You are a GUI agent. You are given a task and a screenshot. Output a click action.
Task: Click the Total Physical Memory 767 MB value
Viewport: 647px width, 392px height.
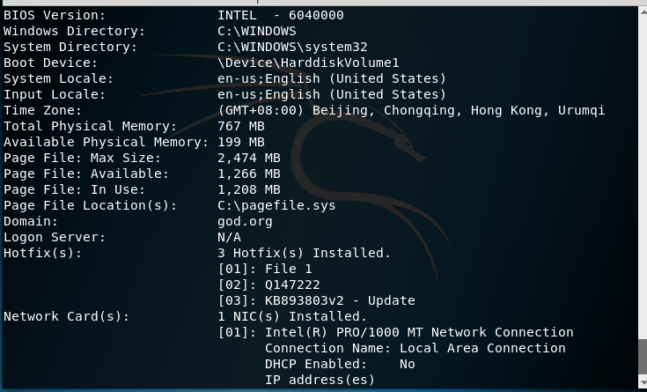tap(241, 126)
